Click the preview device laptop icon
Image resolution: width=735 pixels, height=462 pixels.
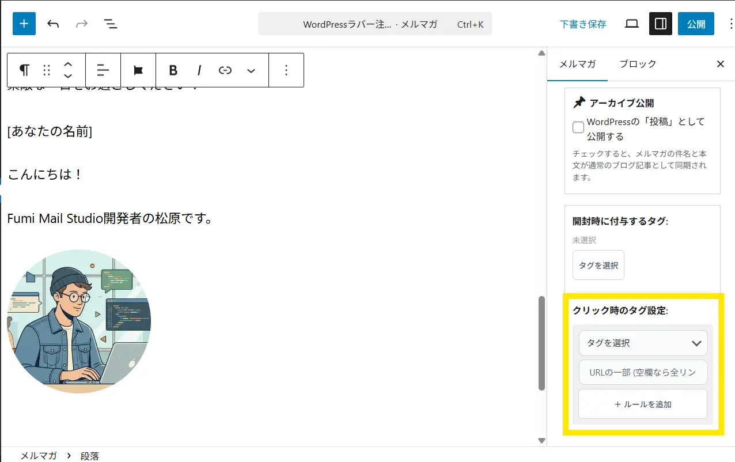632,24
